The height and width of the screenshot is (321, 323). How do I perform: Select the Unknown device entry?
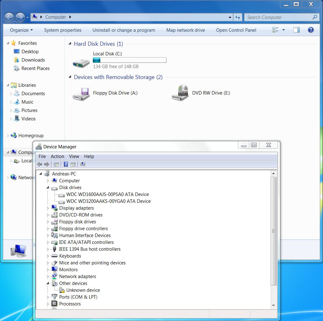83,290
